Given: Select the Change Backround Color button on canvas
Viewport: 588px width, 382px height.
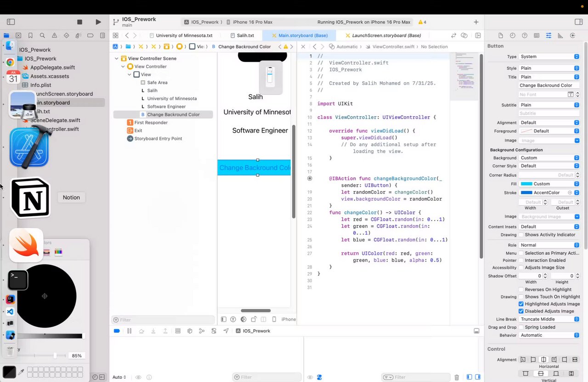Looking at the screenshot, I should (x=254, y=168).
